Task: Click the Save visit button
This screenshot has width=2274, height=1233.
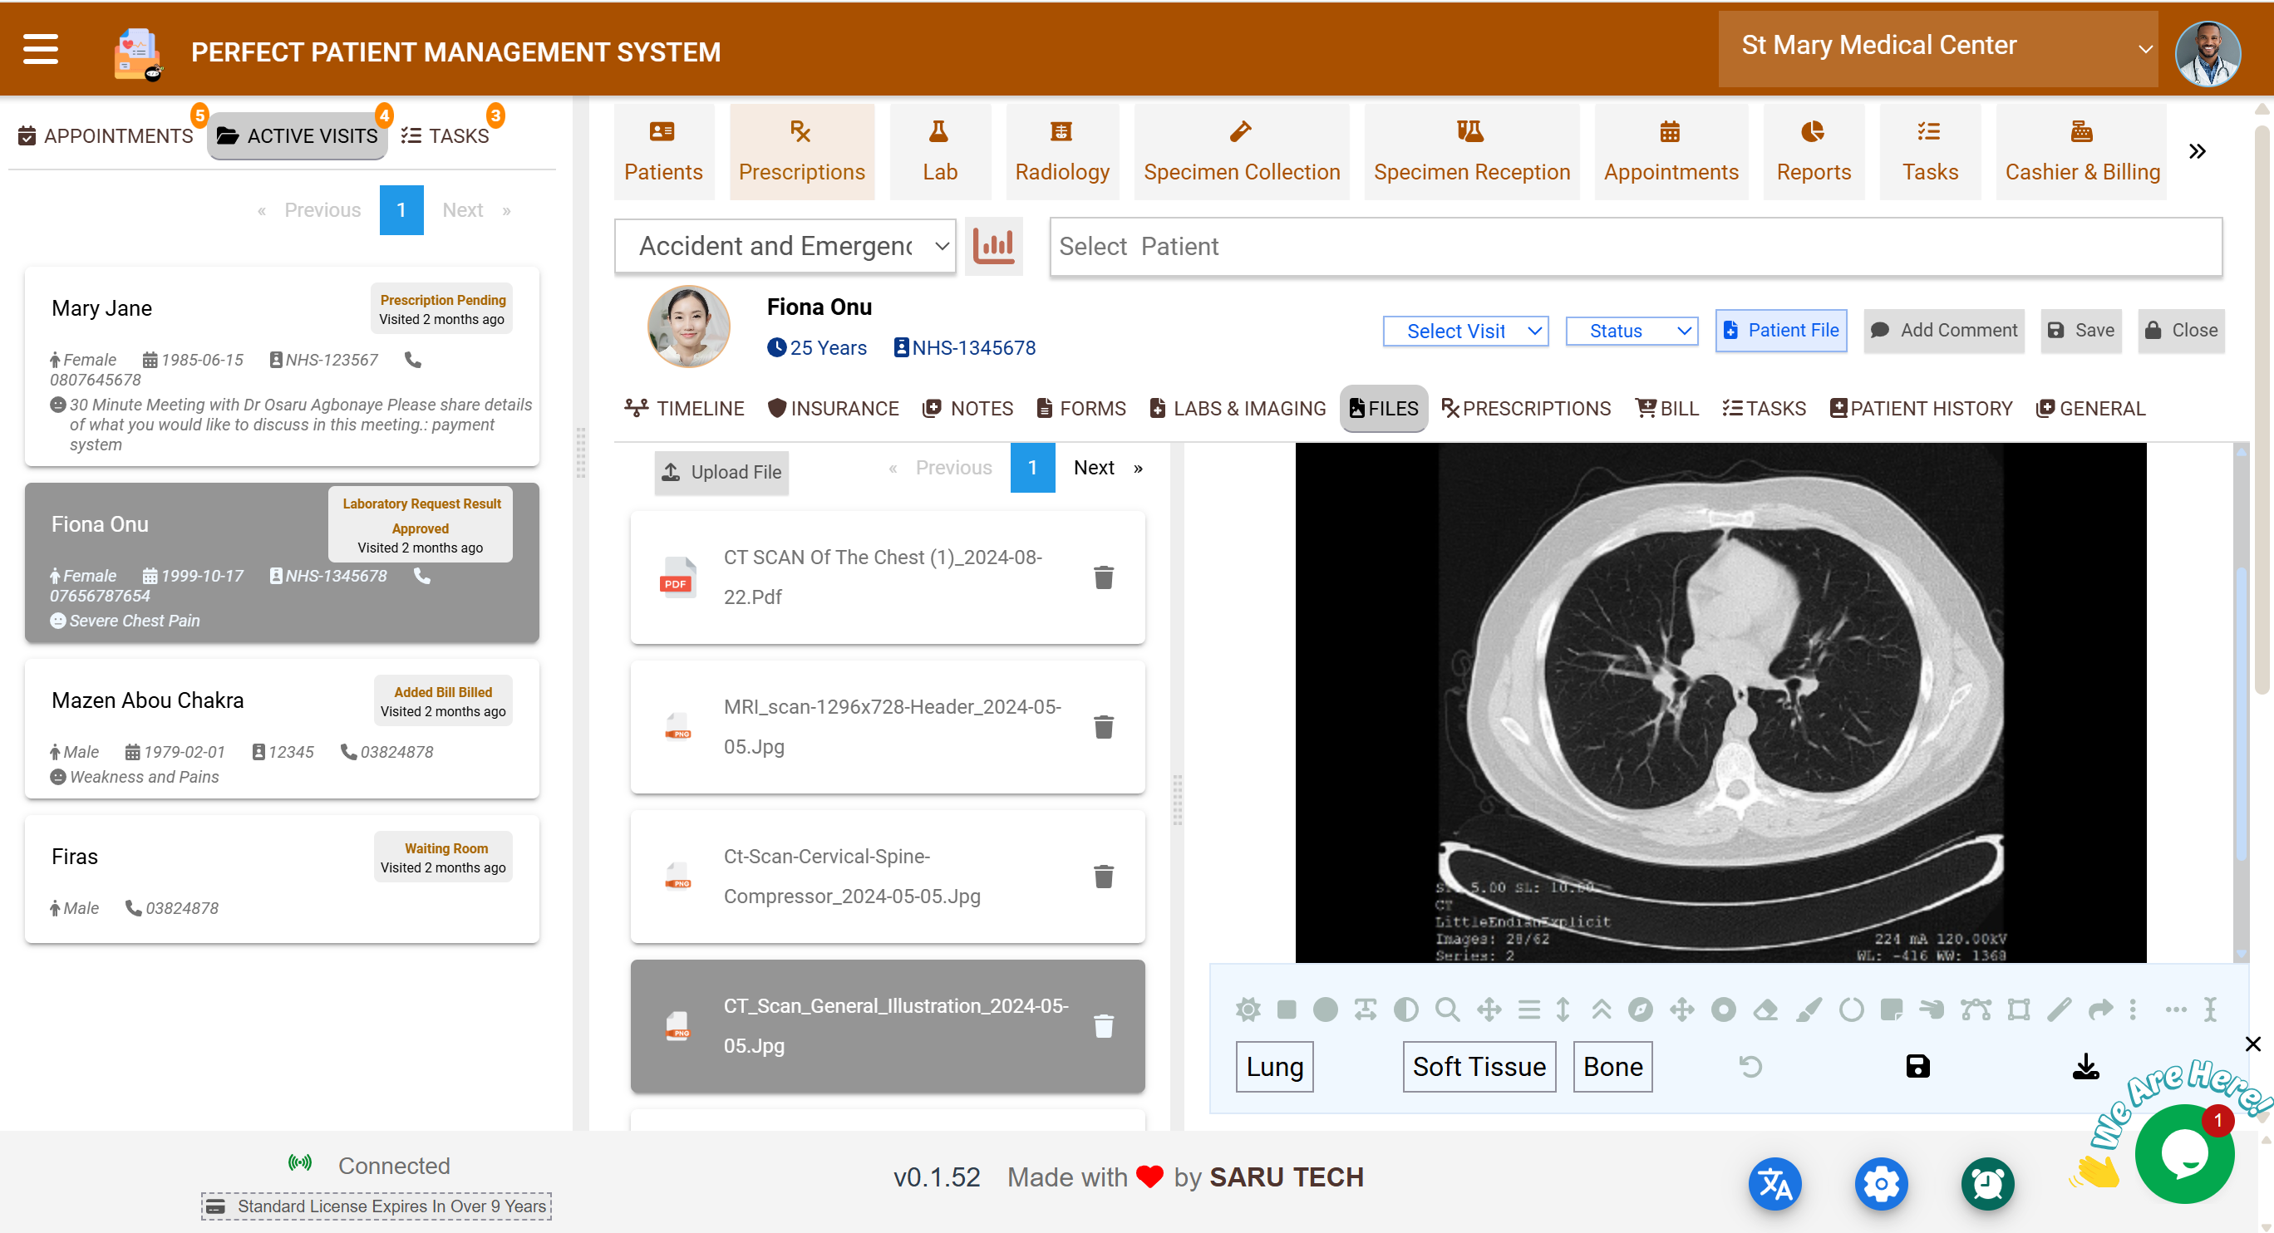Action: [x=2080, y=330]
